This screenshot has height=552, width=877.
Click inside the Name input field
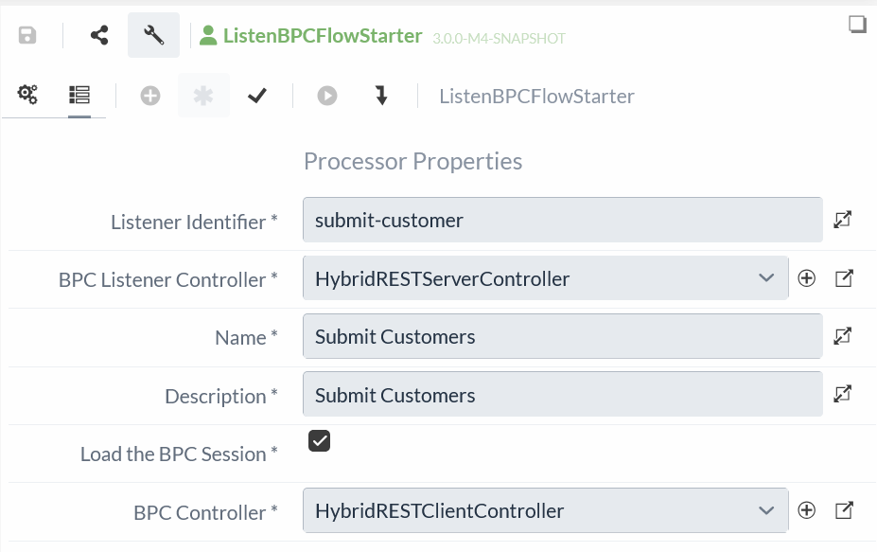[x=562, y=336]
